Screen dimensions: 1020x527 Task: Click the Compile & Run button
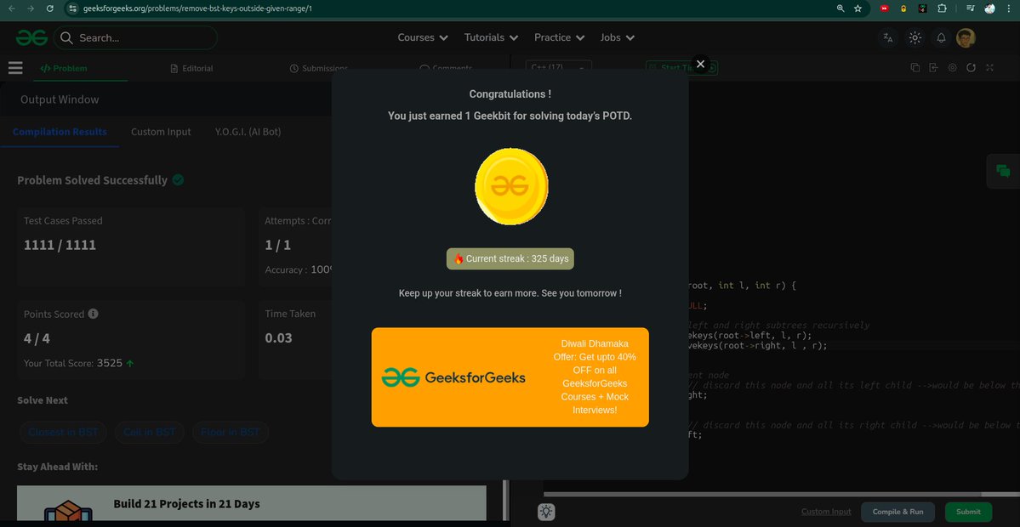897,512
